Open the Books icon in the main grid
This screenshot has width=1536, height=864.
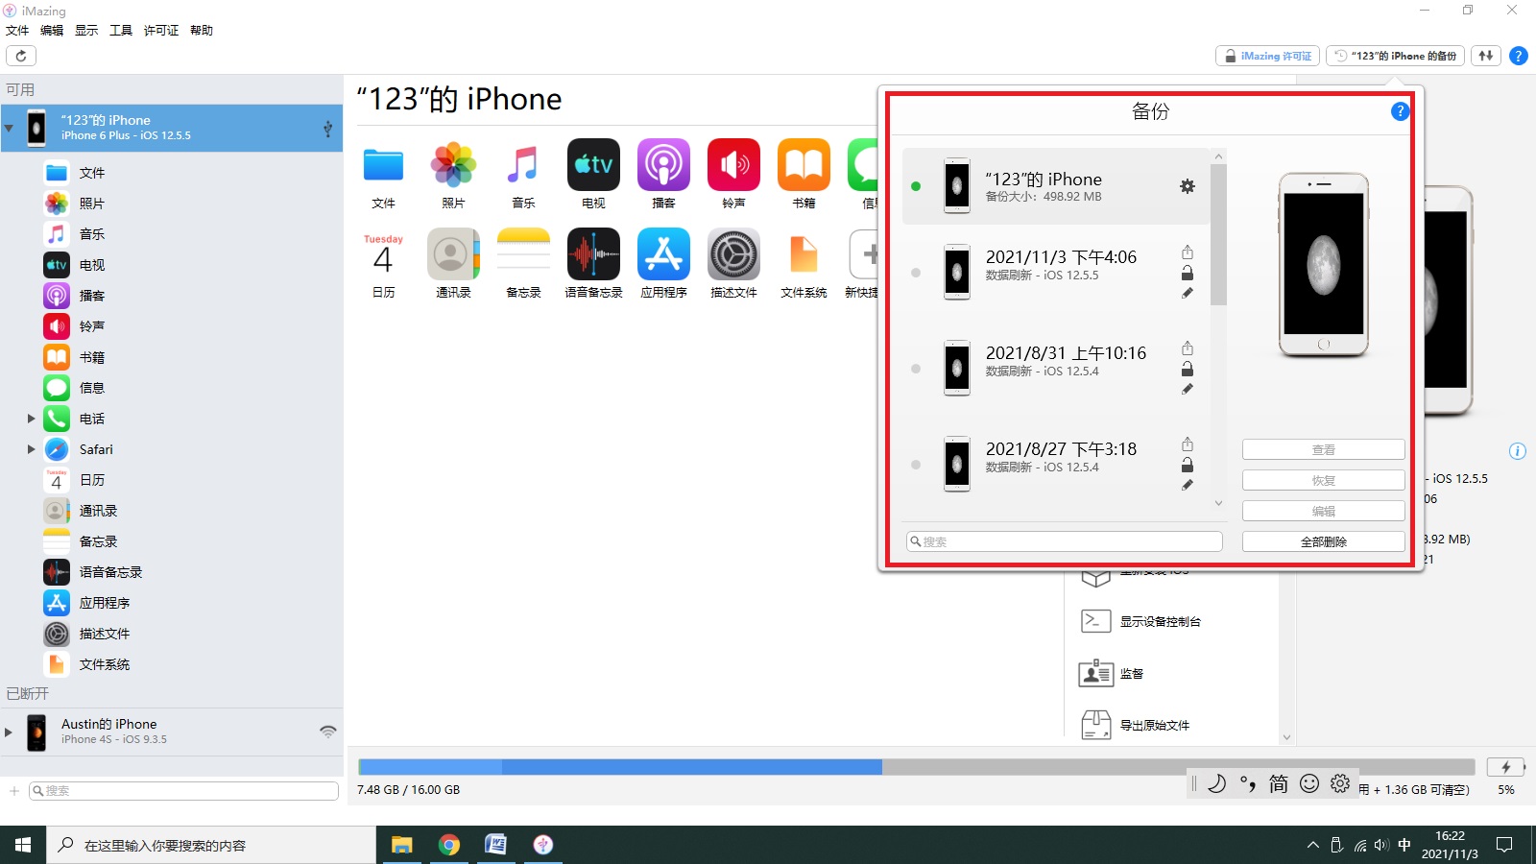click(804, 165)
